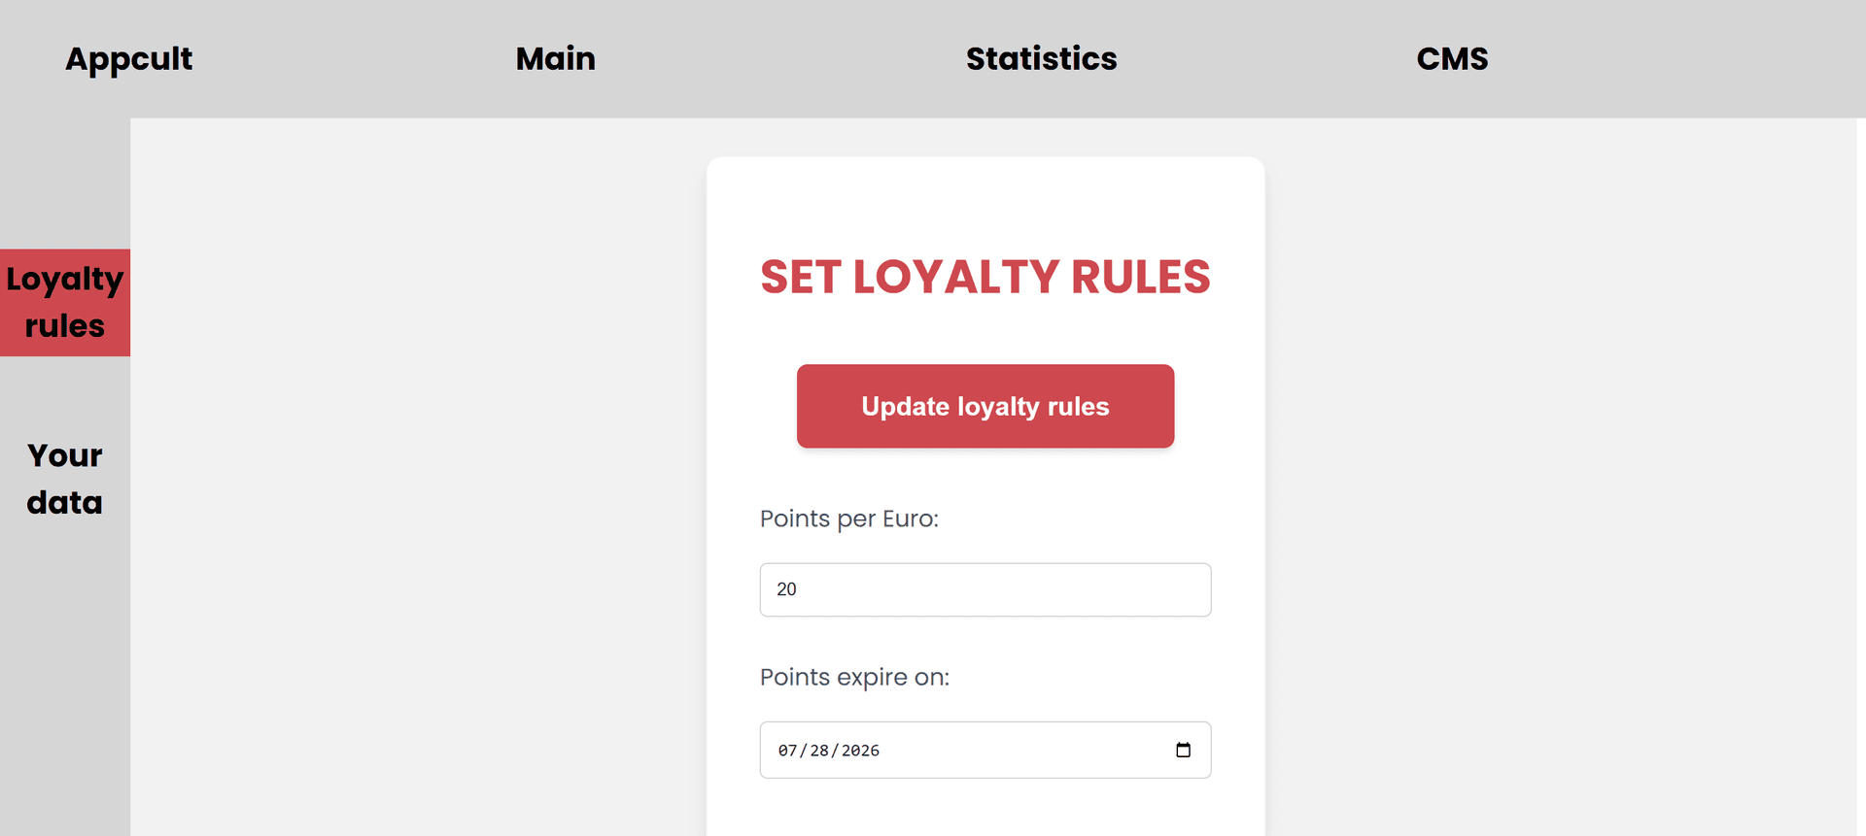
Task: Select the month segment 07 in date
Action: (x=787, y=751)
